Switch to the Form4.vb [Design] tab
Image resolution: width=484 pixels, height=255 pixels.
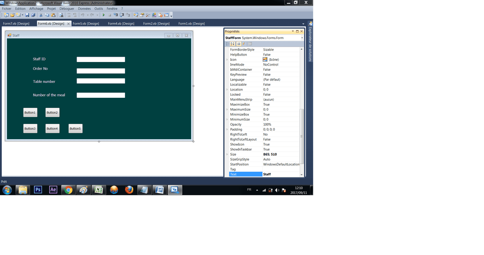121,24
